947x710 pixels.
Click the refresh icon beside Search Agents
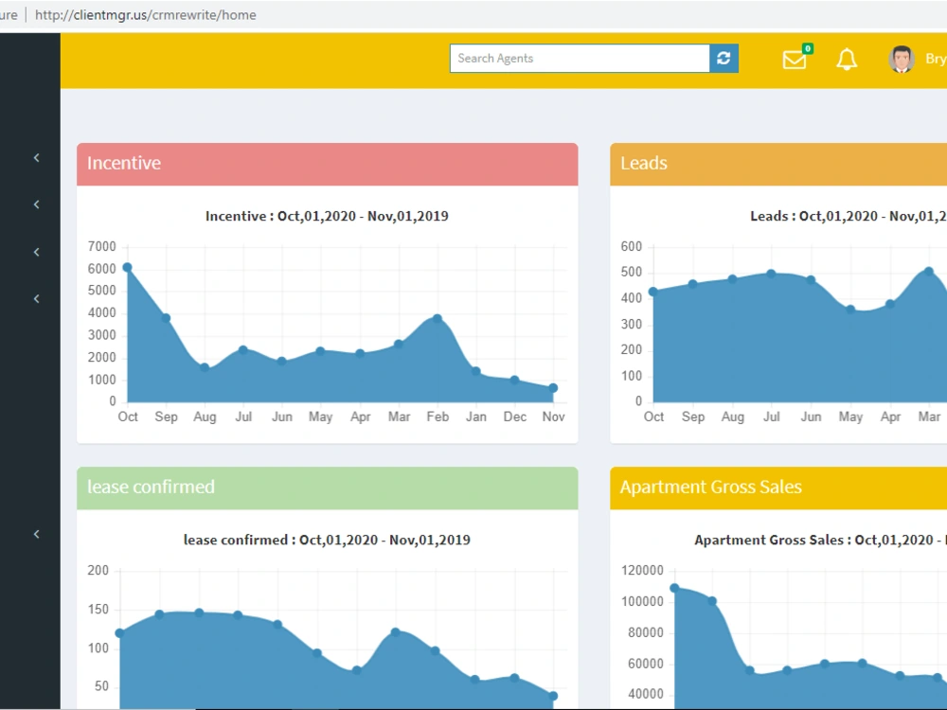pyautogui.click(x=724, y=58)
